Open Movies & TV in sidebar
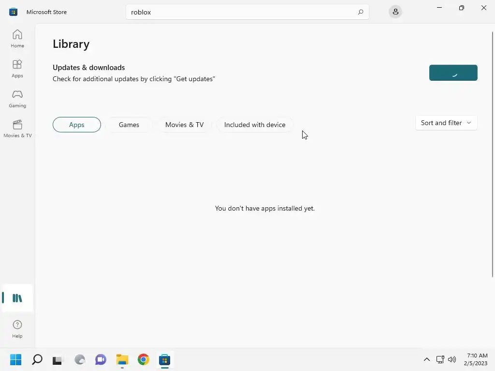Image resolution: width=495 pixels, height=371 pixels. click(x=17, y=128)
